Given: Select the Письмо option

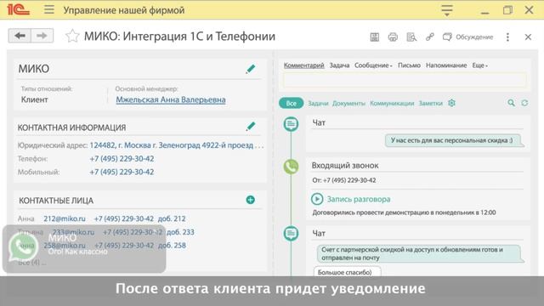Looking at the screenshot, I should tap(409, 65).
